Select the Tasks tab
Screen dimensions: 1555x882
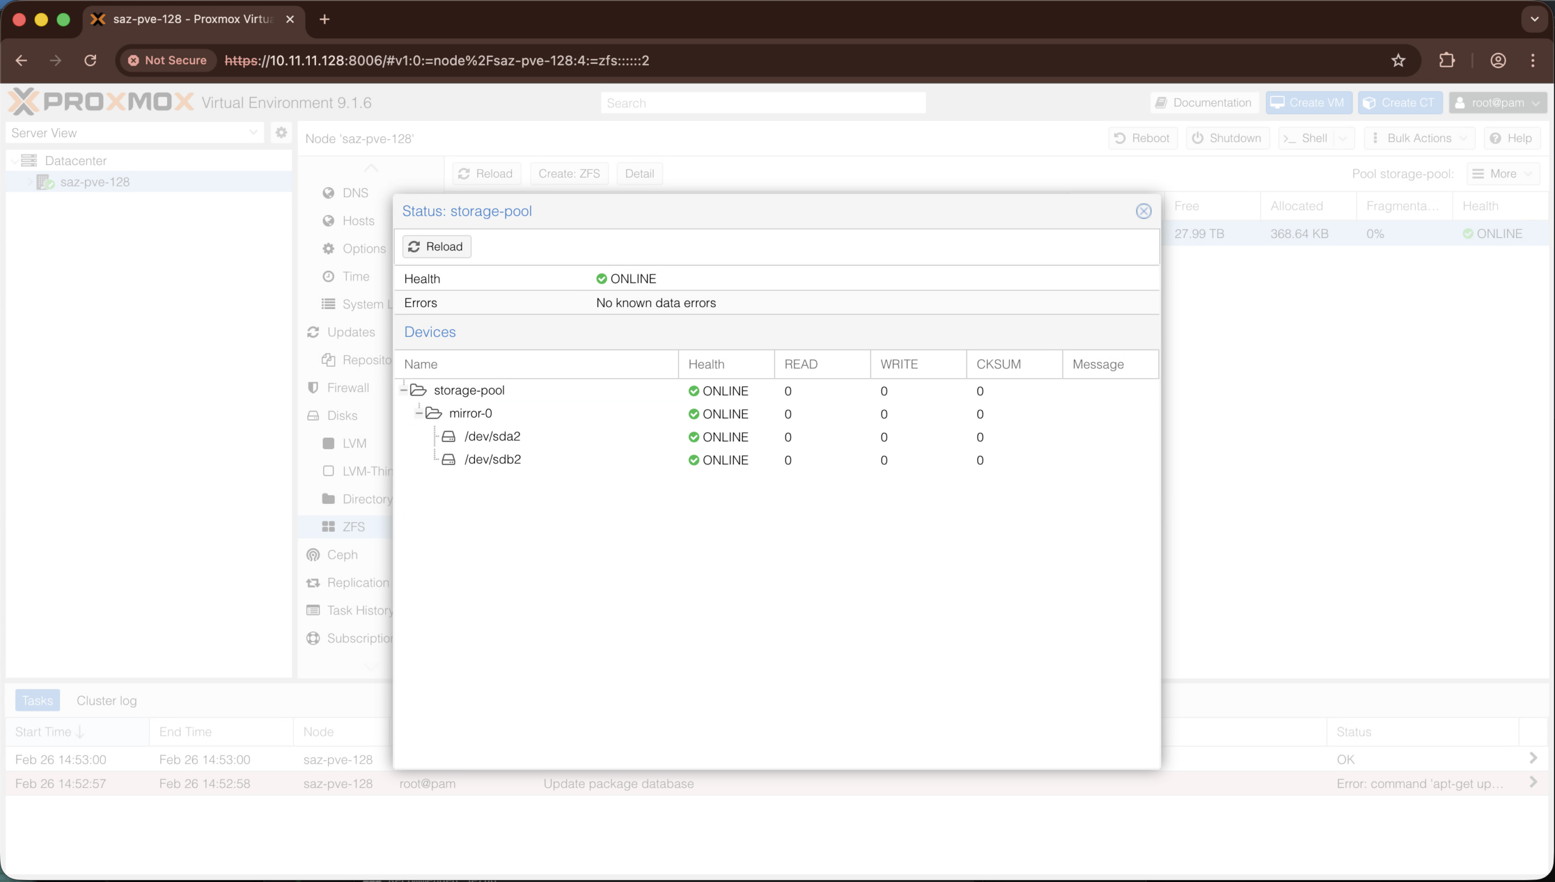38,701
